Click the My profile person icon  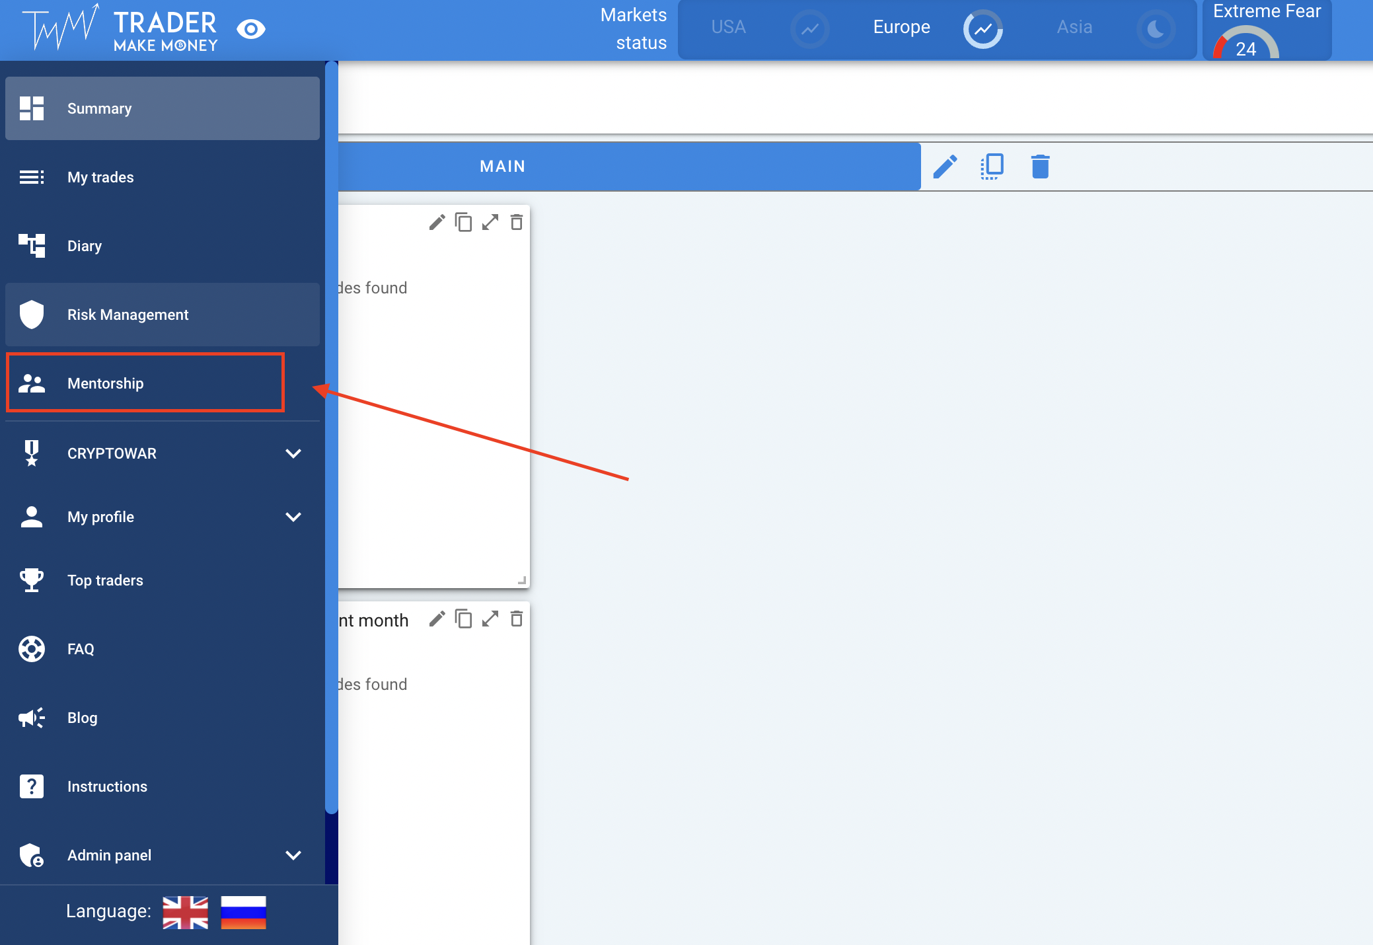point(31,517)
